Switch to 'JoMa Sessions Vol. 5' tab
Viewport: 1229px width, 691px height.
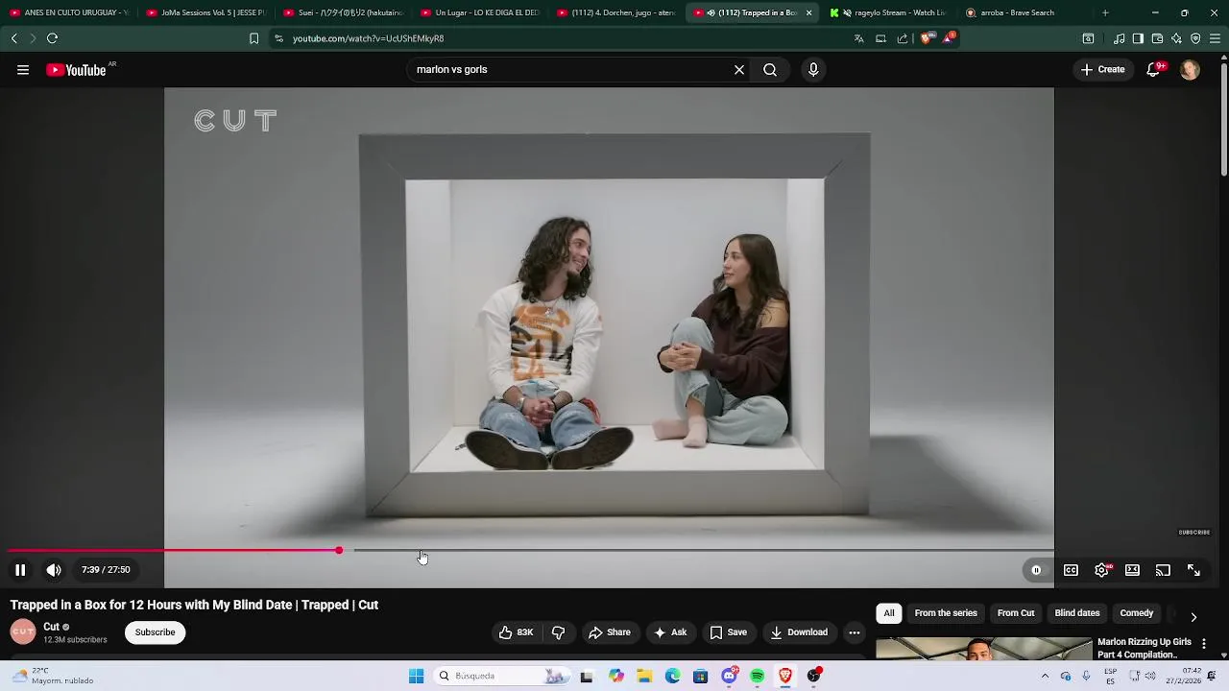point(205,12)
